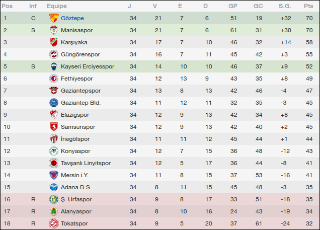Sort table by Pts column header
Screen dimensions: 320x230
pyautogui.click(x=308, y=6)
